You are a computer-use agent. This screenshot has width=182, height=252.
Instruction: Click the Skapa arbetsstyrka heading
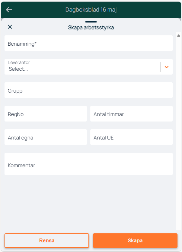click(x=91, y=28)
